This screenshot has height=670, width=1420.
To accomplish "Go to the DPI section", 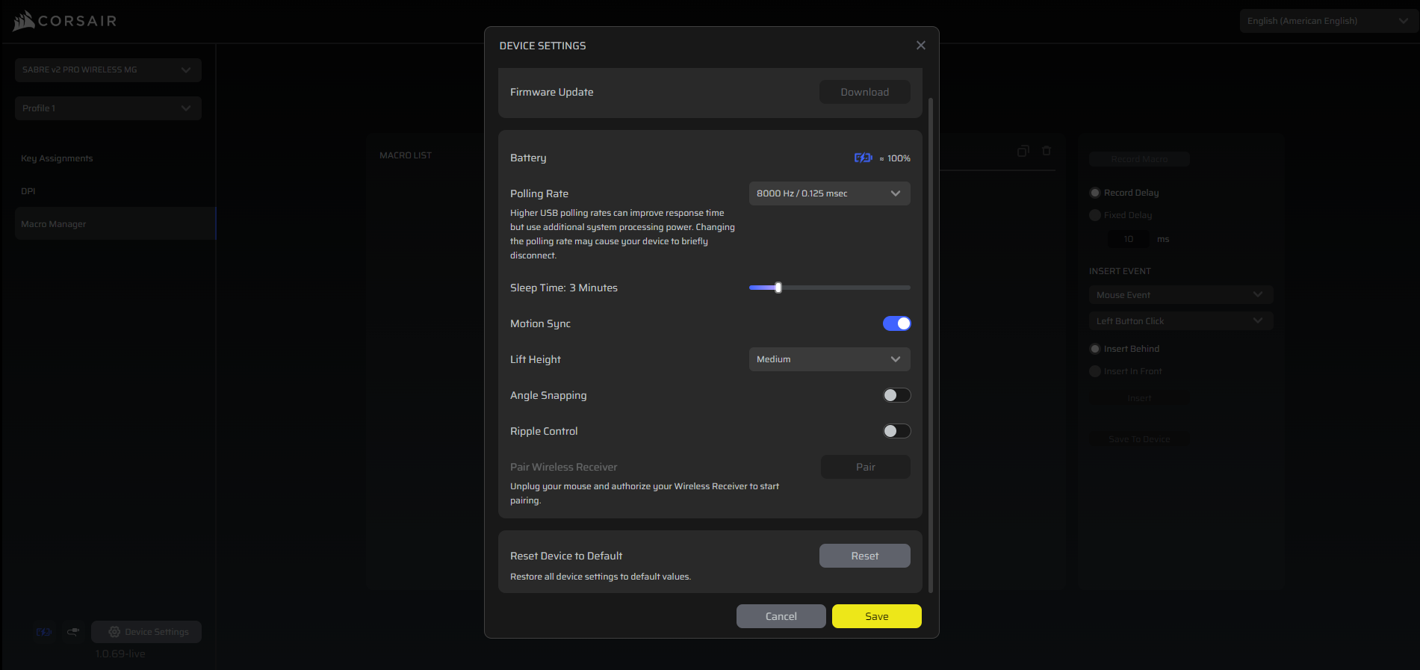I will tap(28, 191).
